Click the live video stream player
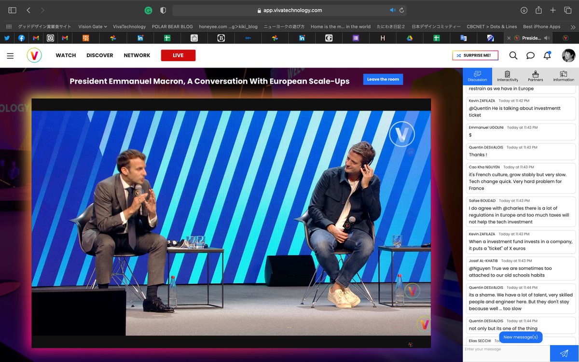The height and width of the screenshot is (362, 579). pyautogui.click(x=231, y=223)
